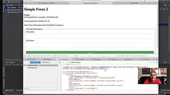Toggle the Favorites tool window stripe
Image resolution: width=170 pixels, height=95 pixels.
click(x=3, y=72)
